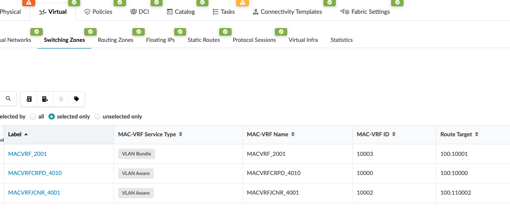Click green badge above Virtual Networks subtab
The height and width of the screenshot is (212, 510).
click(x=37, y=32)
